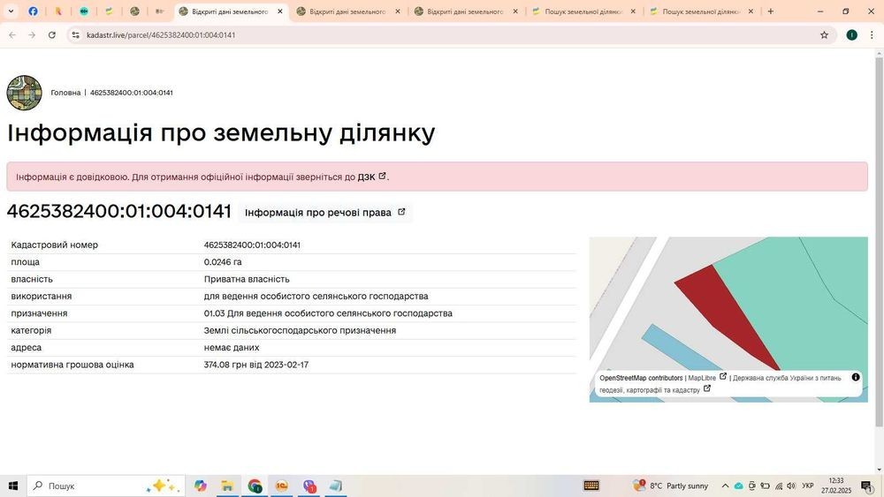This screenshot has width=884, height=497.
Task: Open the Інформація про речові права button
Action: pyautogui.click(x=325, y=213)
